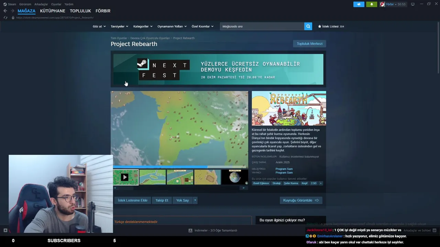Image resolution: width=440 pixels, height=247 pixels.
Task: Open Topluluk Merkezi button
Action: coord(309,44)
